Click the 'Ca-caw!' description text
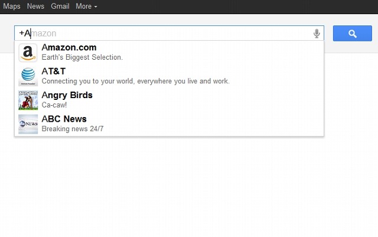 tap(54, 105)
